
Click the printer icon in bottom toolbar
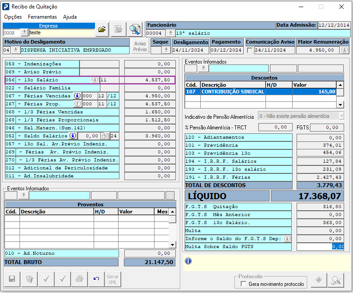pos(79,279)
